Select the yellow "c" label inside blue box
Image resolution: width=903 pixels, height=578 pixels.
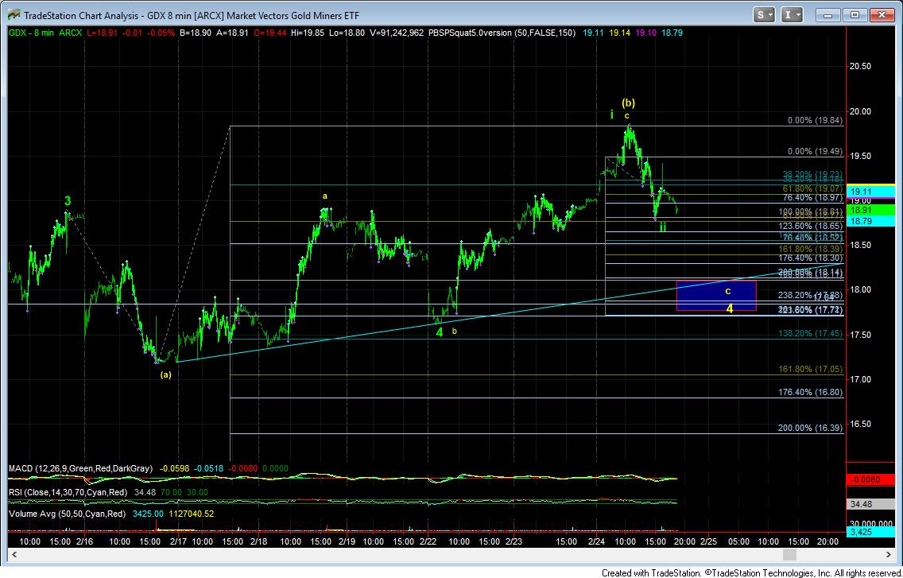click(x=728, y=291)
